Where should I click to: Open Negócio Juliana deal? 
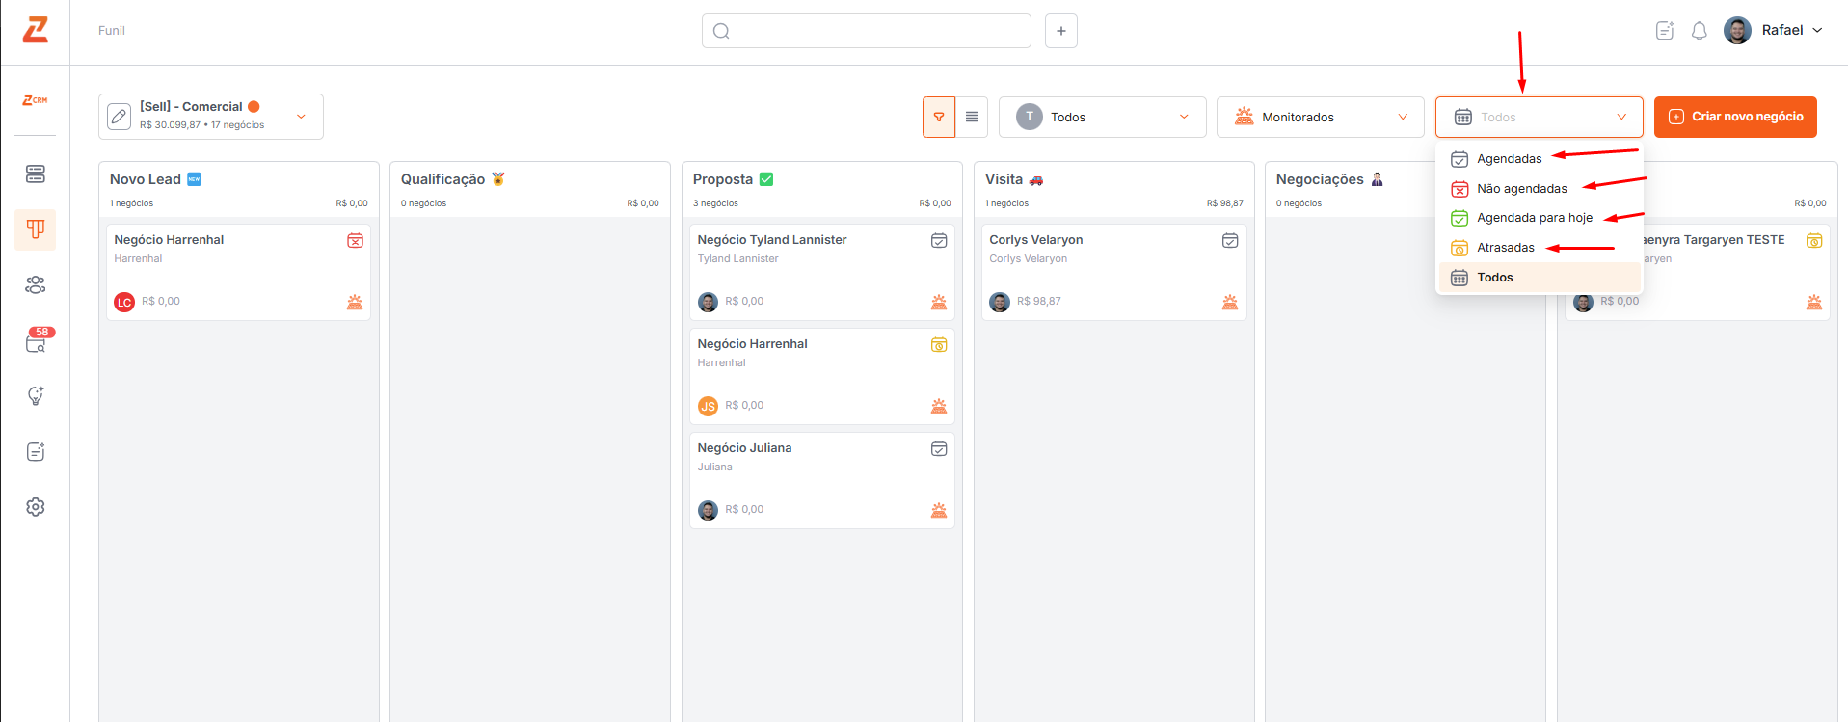tap(744, 448)
